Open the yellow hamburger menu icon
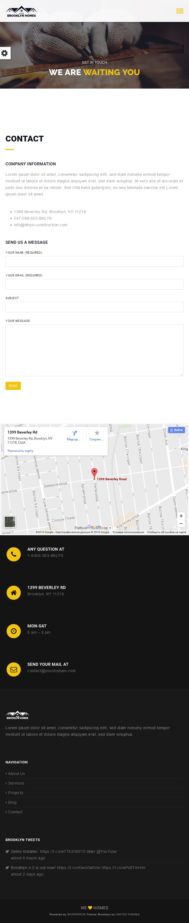The height and width of the screenshot is (923, 189). pos(180,11)
